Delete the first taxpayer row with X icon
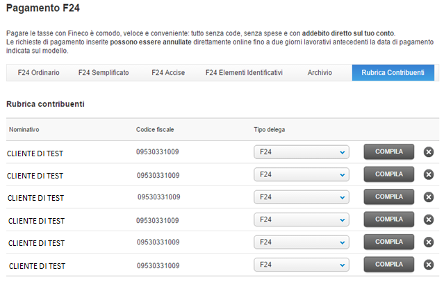Image resolution: width=444 pixels, height=282 pixels. [x=428, y=152]
